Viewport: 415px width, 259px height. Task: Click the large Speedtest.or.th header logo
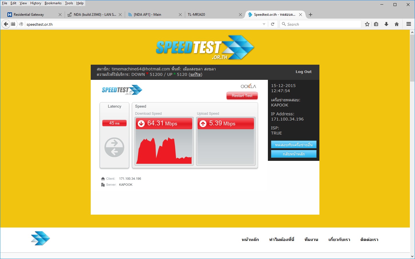coord(205,48)
